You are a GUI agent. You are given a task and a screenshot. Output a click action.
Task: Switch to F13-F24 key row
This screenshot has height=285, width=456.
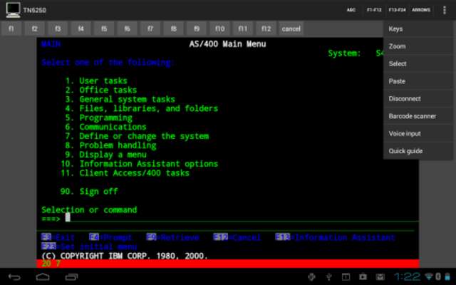[397, 10]
